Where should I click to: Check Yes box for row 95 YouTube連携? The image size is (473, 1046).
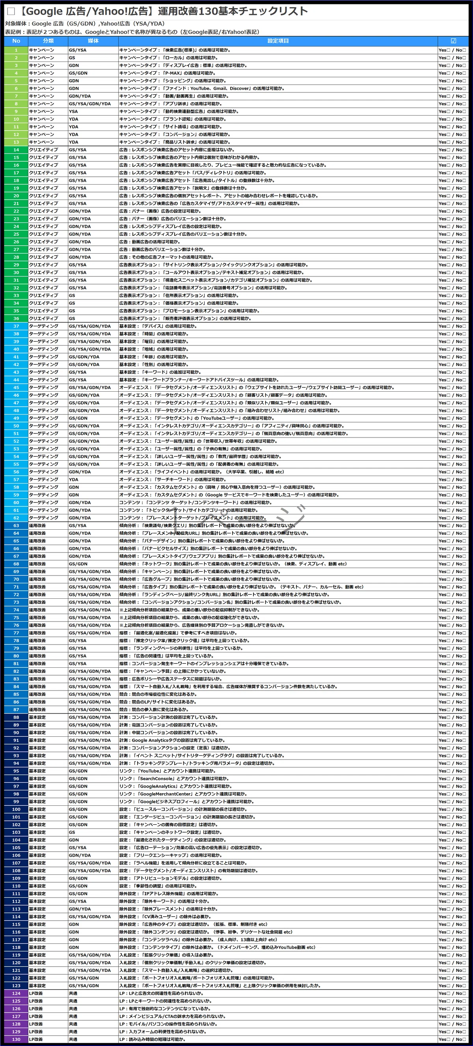(x=448, y=771)
